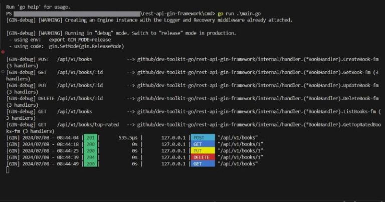Click the blue GET label at 08:44:18
Image resolution: width=385 pixels, height=202 pixels.
pyautogui.click(x=203, y=144)
